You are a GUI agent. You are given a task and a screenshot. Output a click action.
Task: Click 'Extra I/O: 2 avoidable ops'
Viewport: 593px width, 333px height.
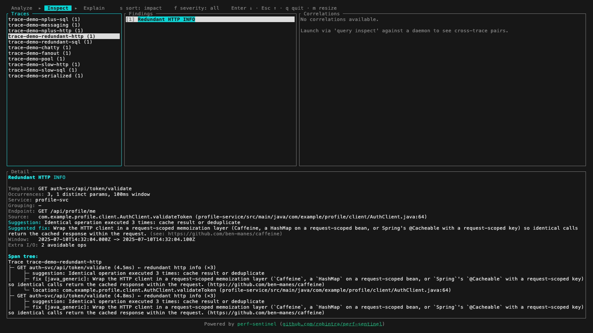47,245
